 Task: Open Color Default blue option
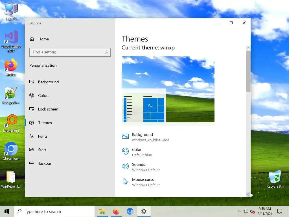pyautogui.click(x=137, y=152)
